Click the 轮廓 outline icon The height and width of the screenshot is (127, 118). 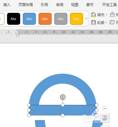93,22
